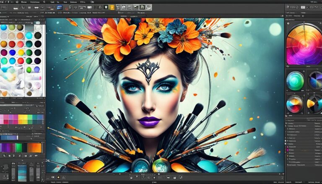Click the blue monitor icon in top toolbar
The image size is (322, 184).
(x=60, y=7)
